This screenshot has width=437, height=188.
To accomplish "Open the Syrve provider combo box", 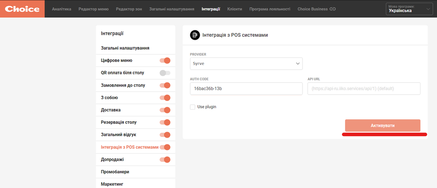I will click(246, 63).
